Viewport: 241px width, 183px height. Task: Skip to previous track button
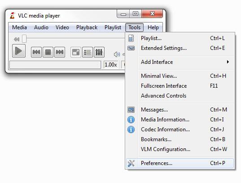pyautogui.click(x=36, y=52)
